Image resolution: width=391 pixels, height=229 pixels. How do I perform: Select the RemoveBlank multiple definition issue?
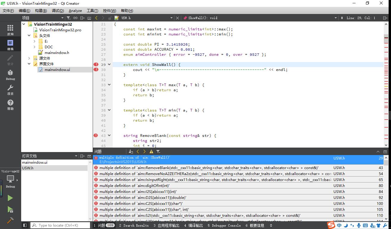238,168
